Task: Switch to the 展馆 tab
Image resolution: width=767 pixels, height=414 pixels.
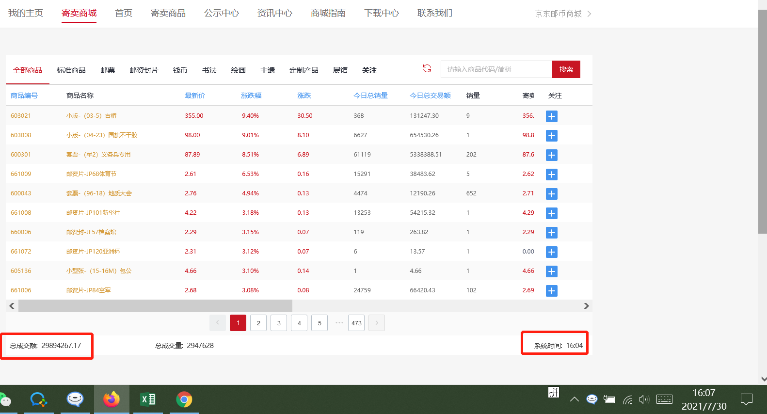Action: [340, 70]
